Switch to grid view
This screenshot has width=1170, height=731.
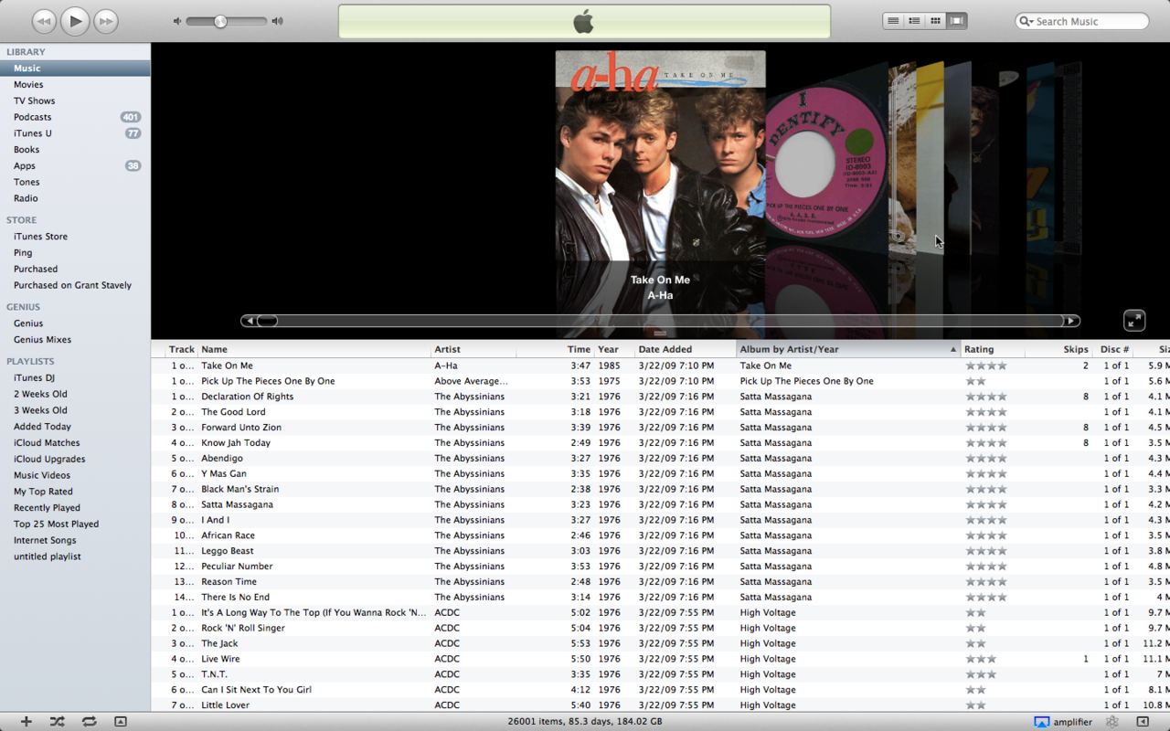(935, 21)
